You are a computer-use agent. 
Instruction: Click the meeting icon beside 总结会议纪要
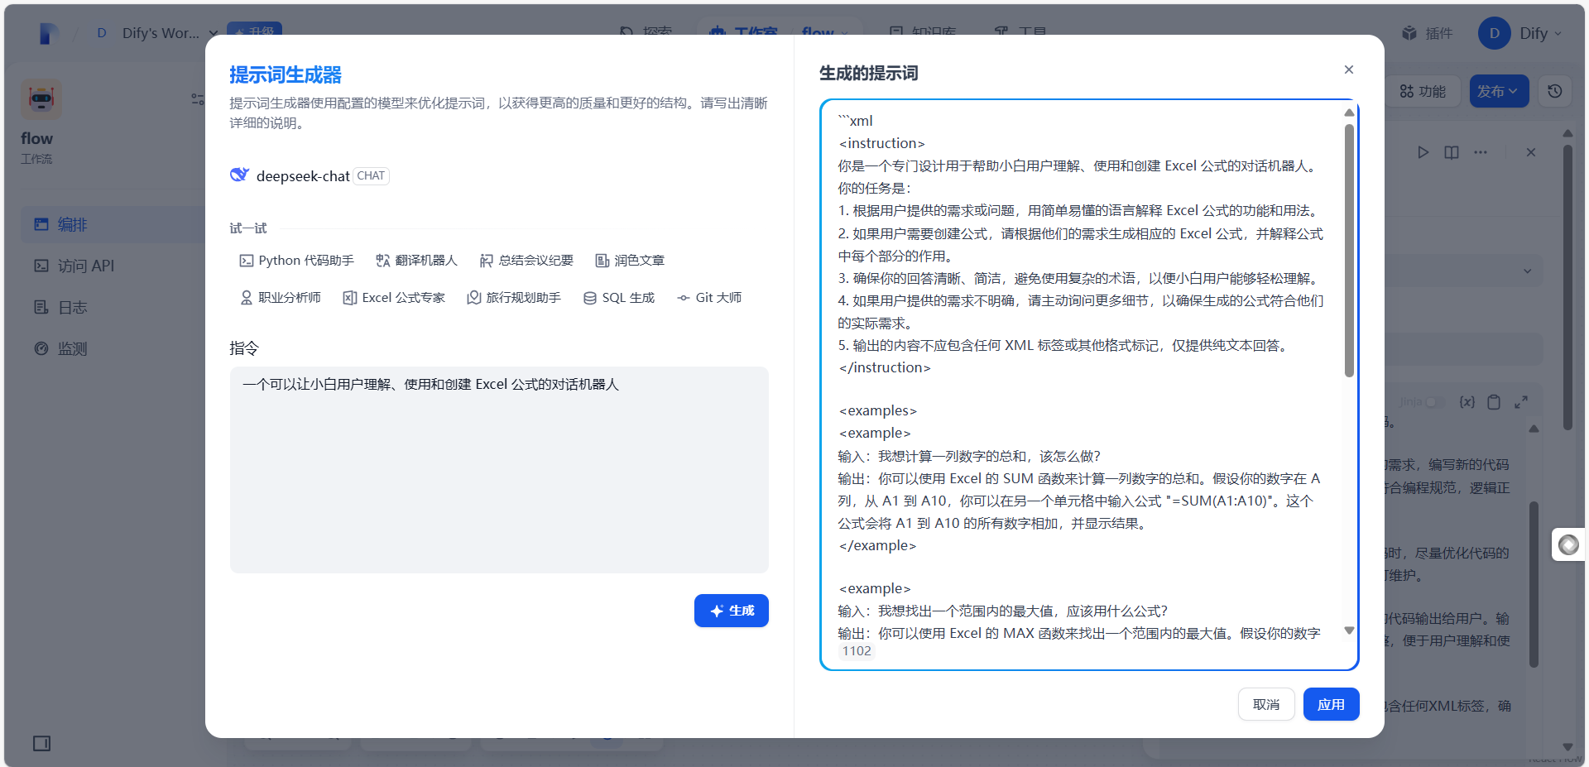coord(486,261)
